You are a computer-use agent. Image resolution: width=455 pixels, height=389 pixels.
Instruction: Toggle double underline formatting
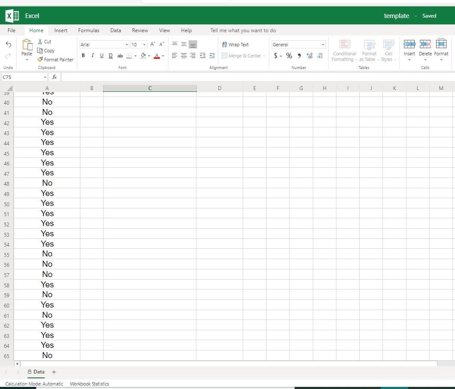coord(110,56)
